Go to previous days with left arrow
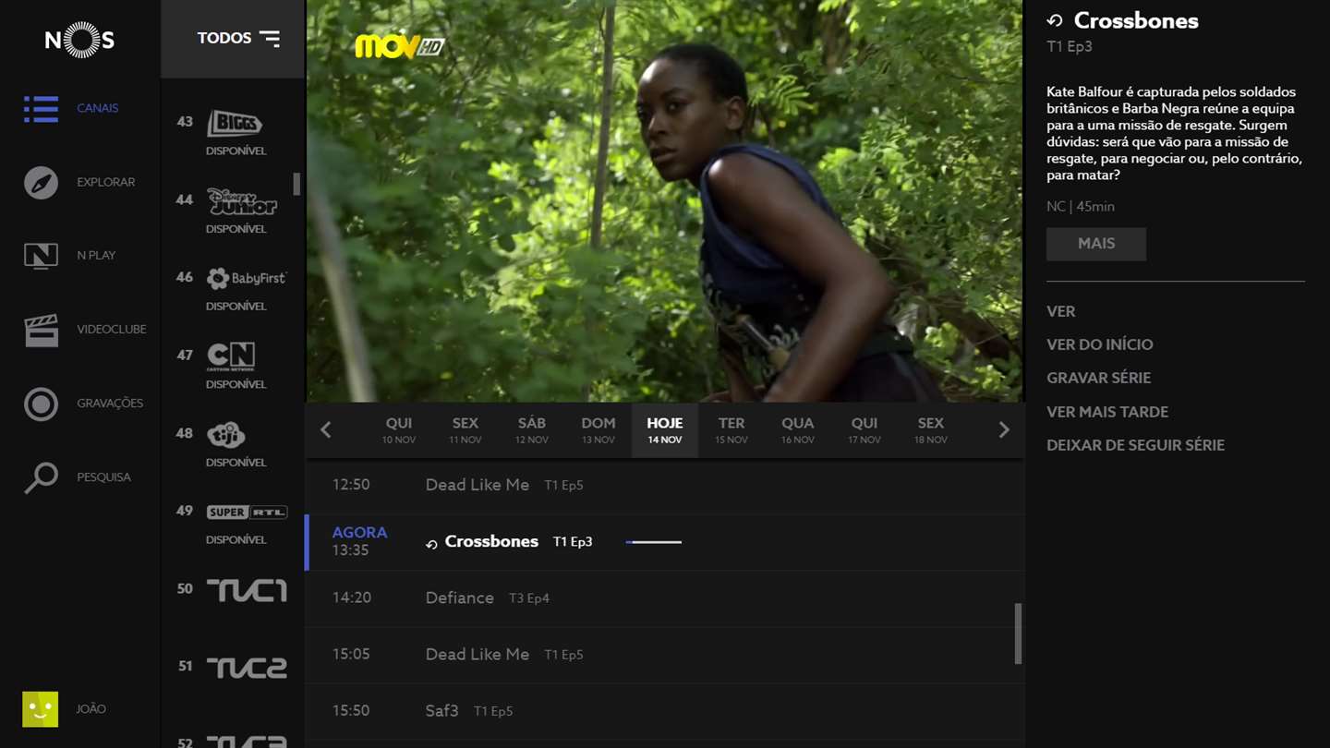The width and height of the screenshot is (1330, 748). 326,429
